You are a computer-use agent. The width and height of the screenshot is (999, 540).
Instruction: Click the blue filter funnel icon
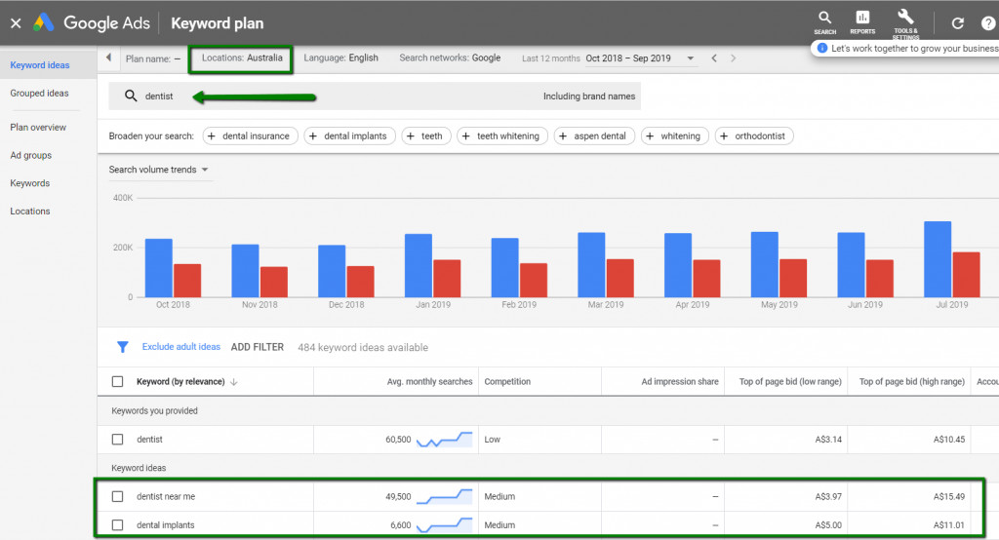tap(122, 347)
